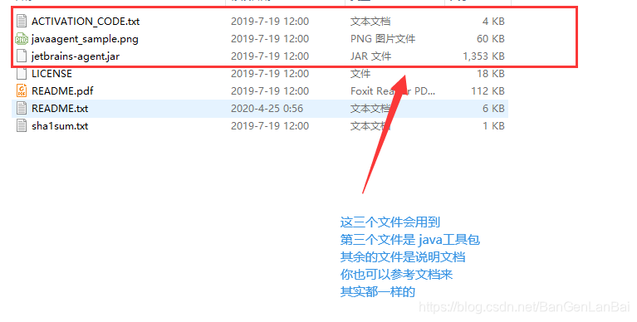Click the date of LICENSE row
The width and height of the screenshot is (637, 322).
click(x=270, y=74)
